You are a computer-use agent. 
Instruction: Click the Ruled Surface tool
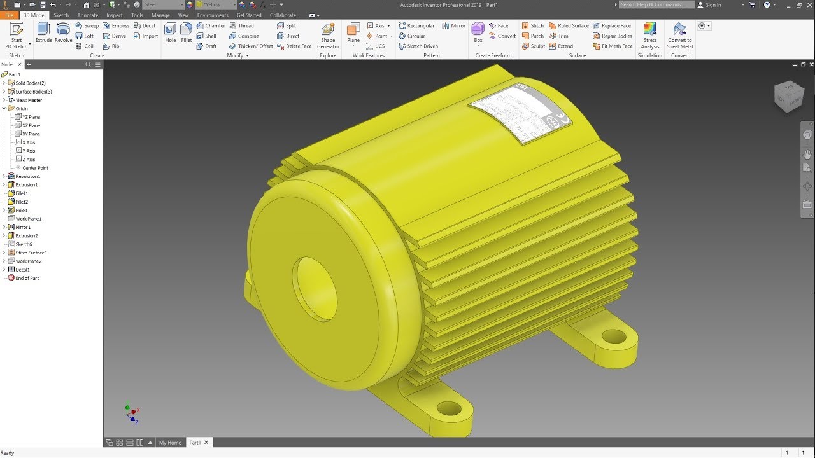[569, 26]
